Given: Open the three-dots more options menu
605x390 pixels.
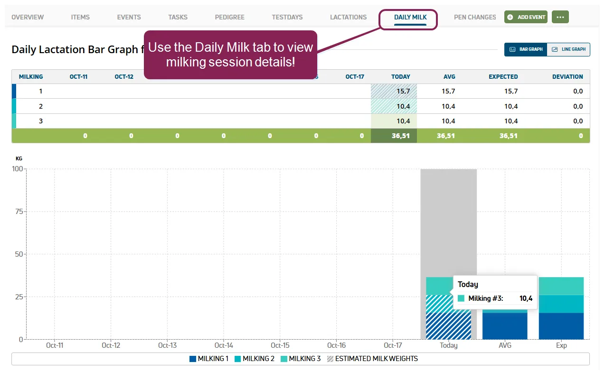Looking at the screenshot, I should coord(560,17).
